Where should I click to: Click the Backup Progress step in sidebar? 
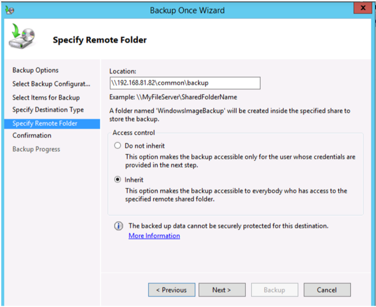click(36, 149)
